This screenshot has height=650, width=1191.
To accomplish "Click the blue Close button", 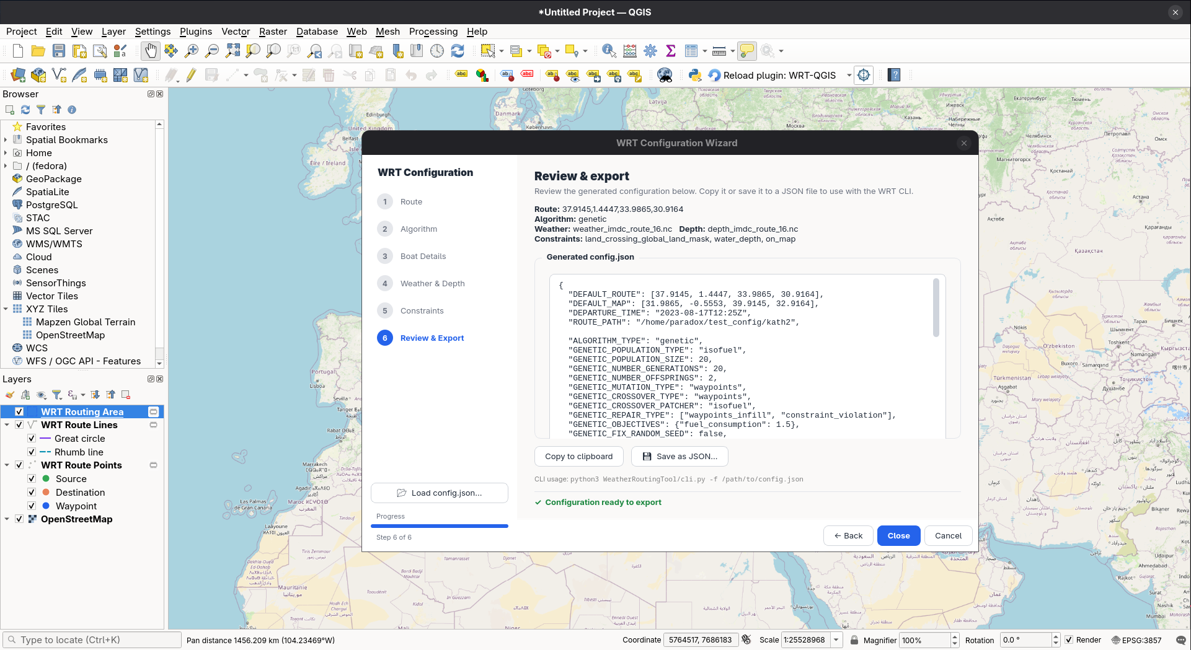I will tap(898, 536).
